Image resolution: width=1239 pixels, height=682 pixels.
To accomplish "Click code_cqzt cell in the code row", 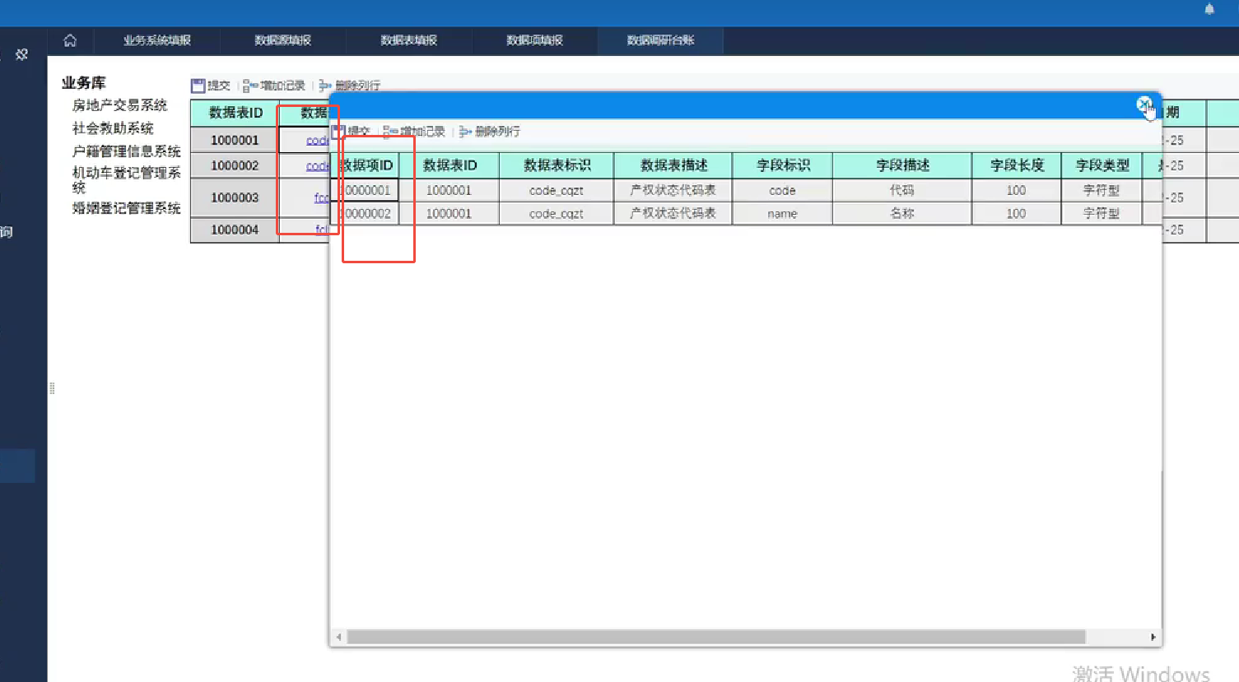I will (x=557, y=190).
